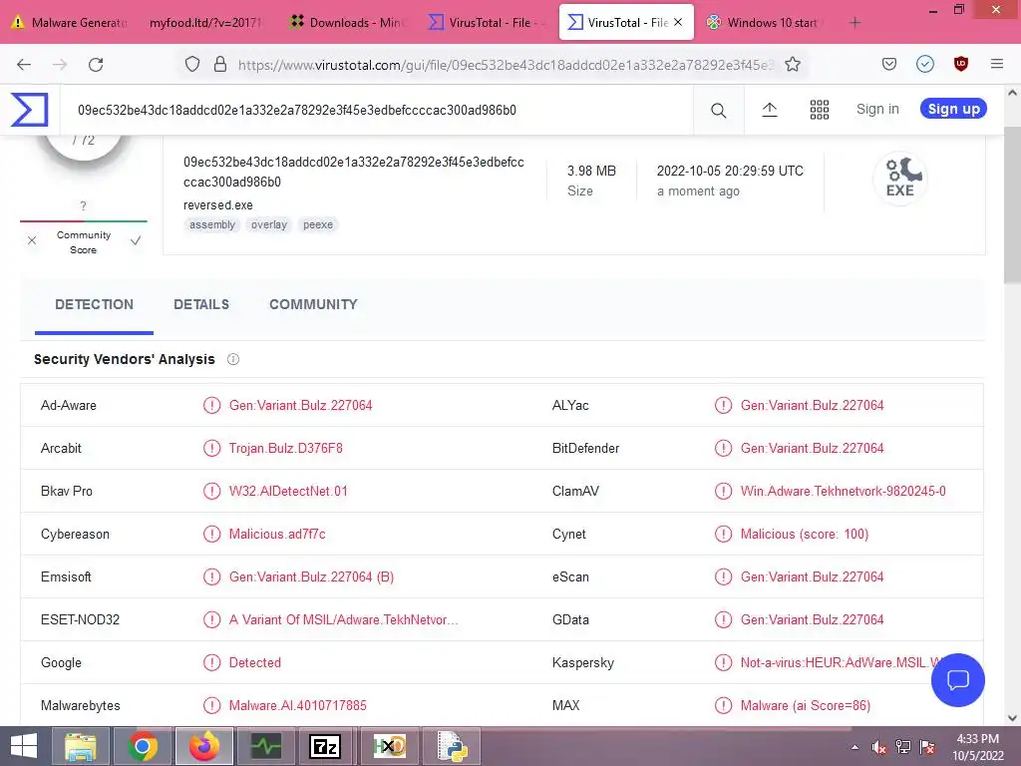The image size is (1021, 766).
Task: Close the active VirusTotal tab
Action: coord(678,22)
